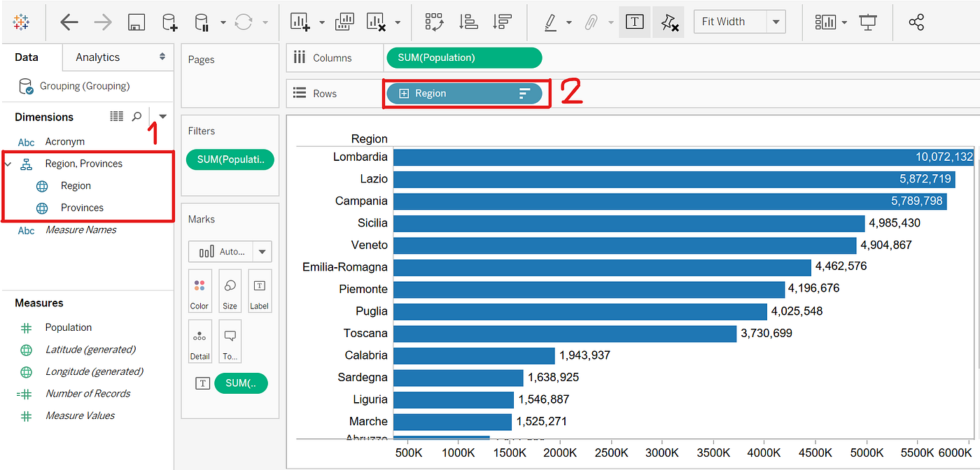Open the Dimensions pane dropdown menu
Image resolution: width=980 pixels, height=470 pixels.
point(163,117)
